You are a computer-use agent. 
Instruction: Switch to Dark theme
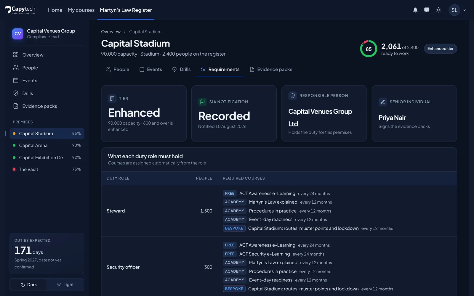[x=29, y=285]
